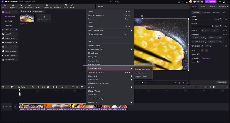Click the shield marker icon in timeline toolbar
This screenshot has height=123, width=230.
pos(33,87)
